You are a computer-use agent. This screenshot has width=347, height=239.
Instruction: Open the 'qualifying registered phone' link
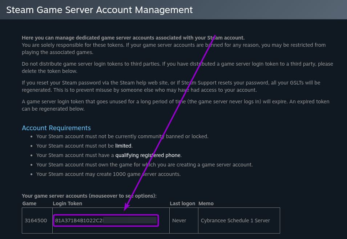[x=148, y=155]
